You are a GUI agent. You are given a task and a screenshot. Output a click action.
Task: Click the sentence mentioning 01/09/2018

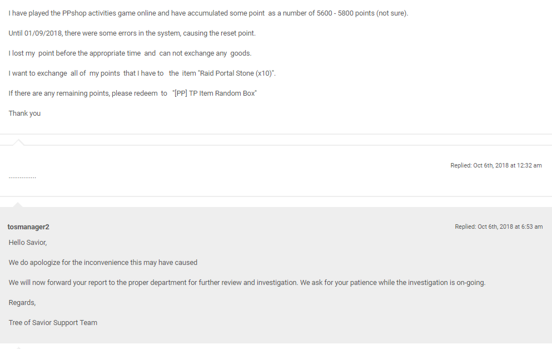click(x=132, y=33)
